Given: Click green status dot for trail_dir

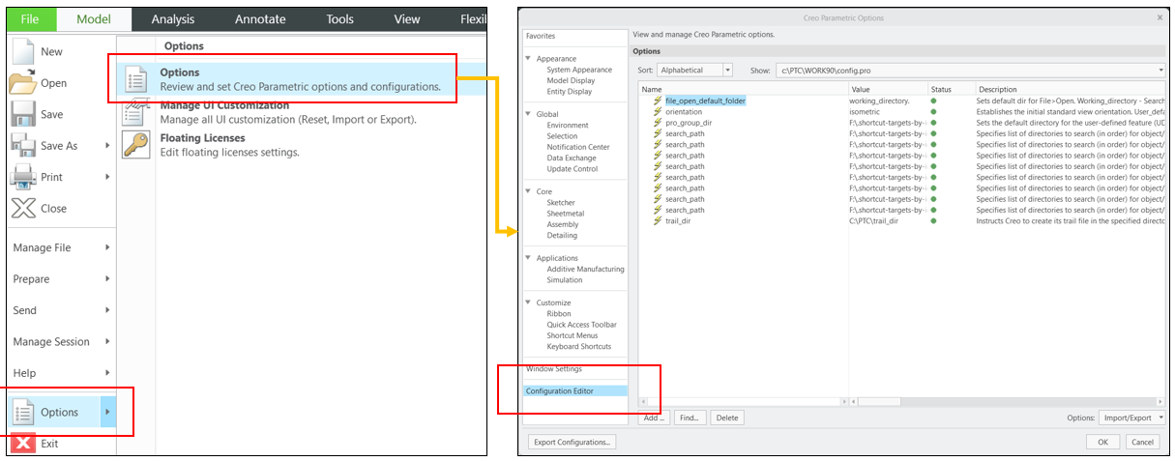Looking at the screenshot, I should pos(934,221).
